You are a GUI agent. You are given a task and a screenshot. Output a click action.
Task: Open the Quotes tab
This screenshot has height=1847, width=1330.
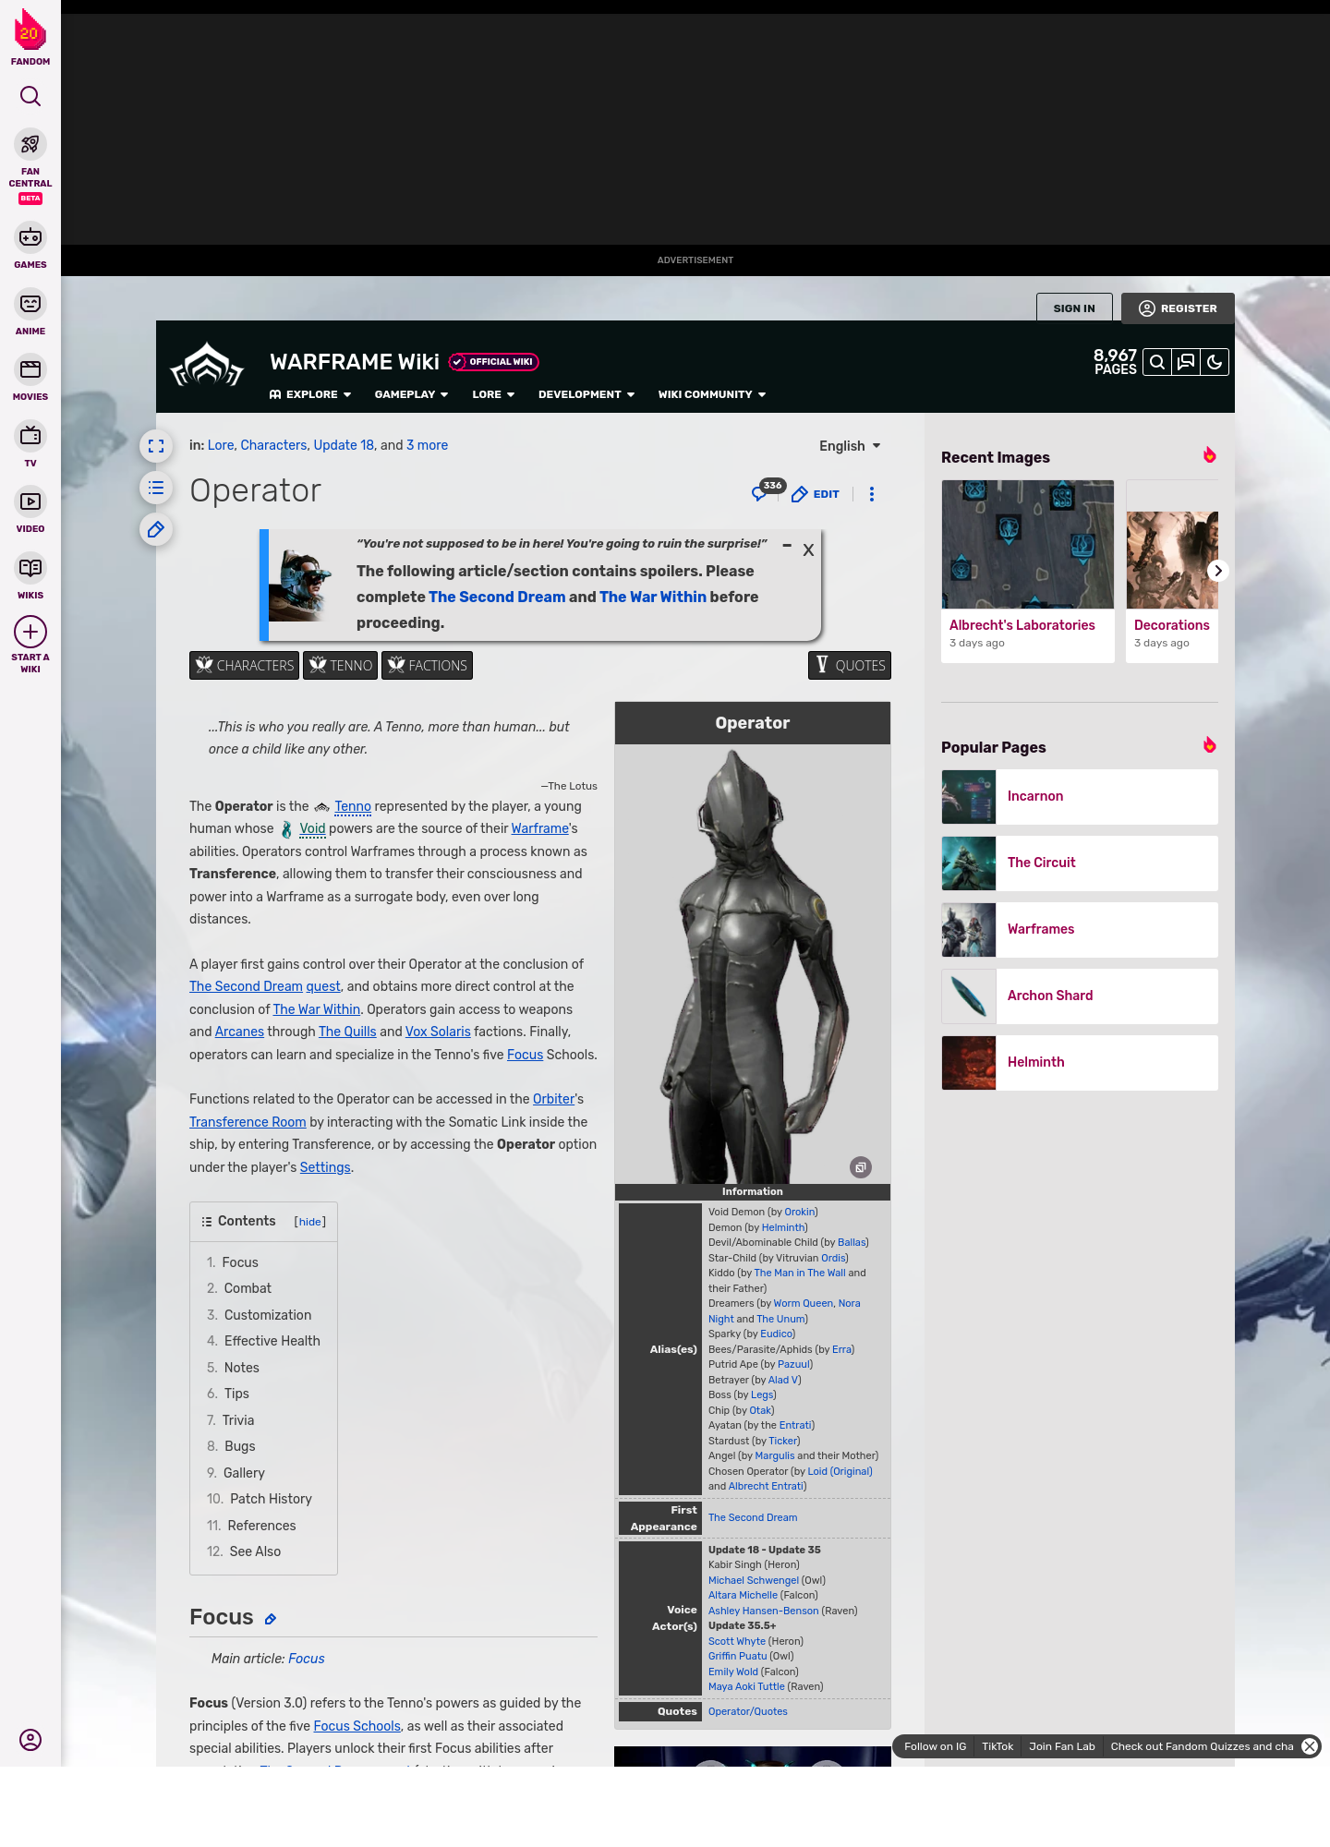(850, 666)
